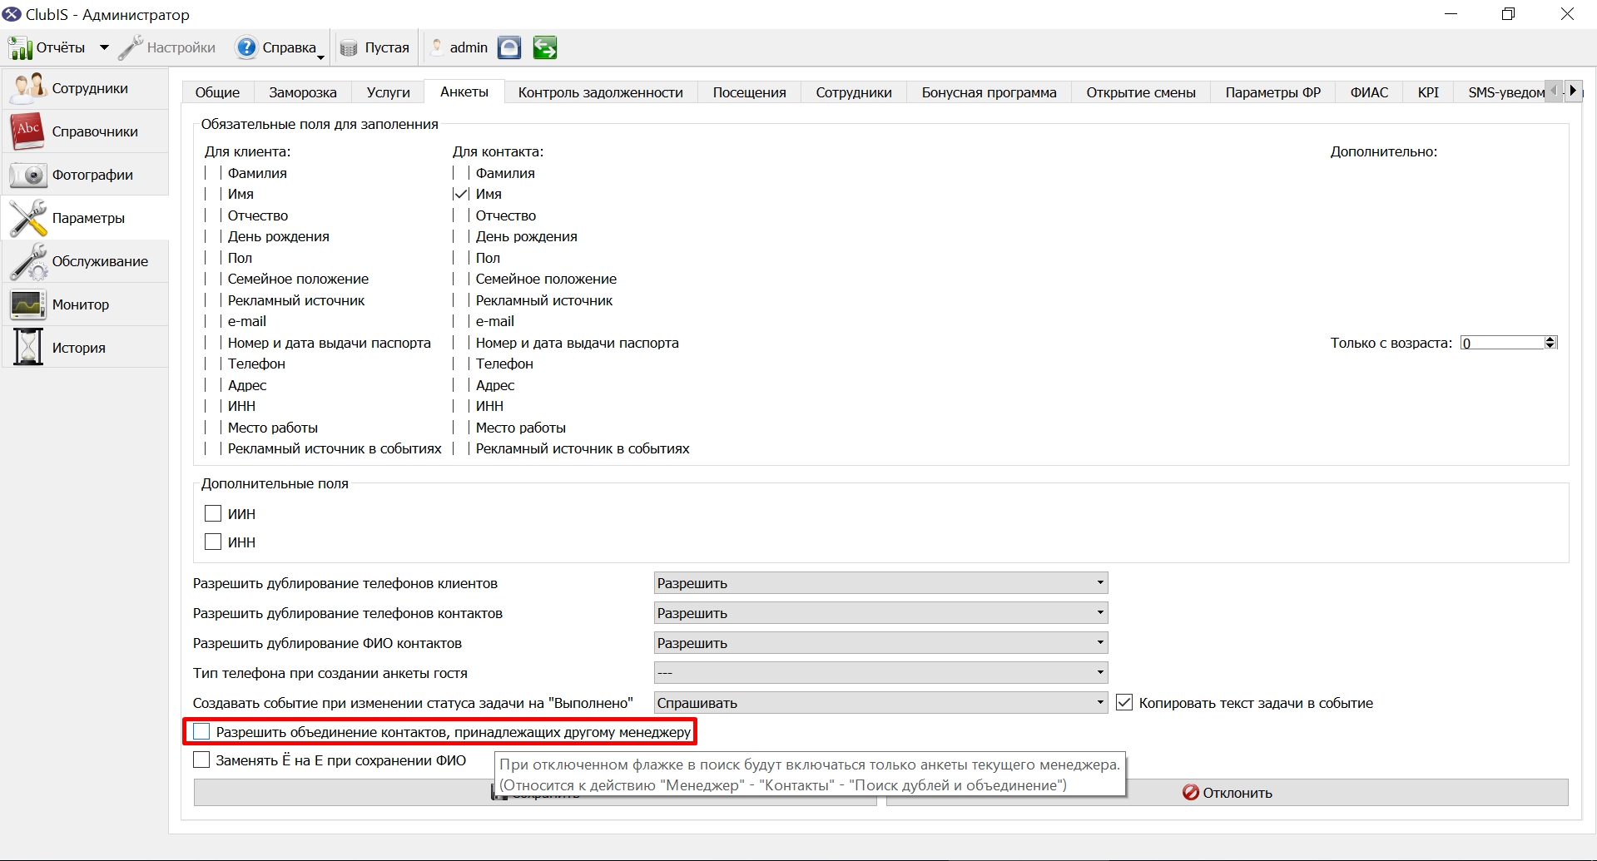Open История hourglass sidebar icon

coord(27,348)
